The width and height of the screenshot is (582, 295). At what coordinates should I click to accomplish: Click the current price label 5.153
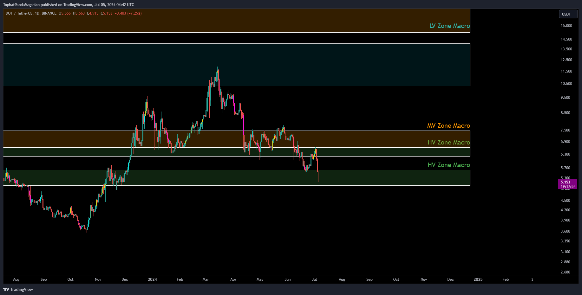(566, 182)
